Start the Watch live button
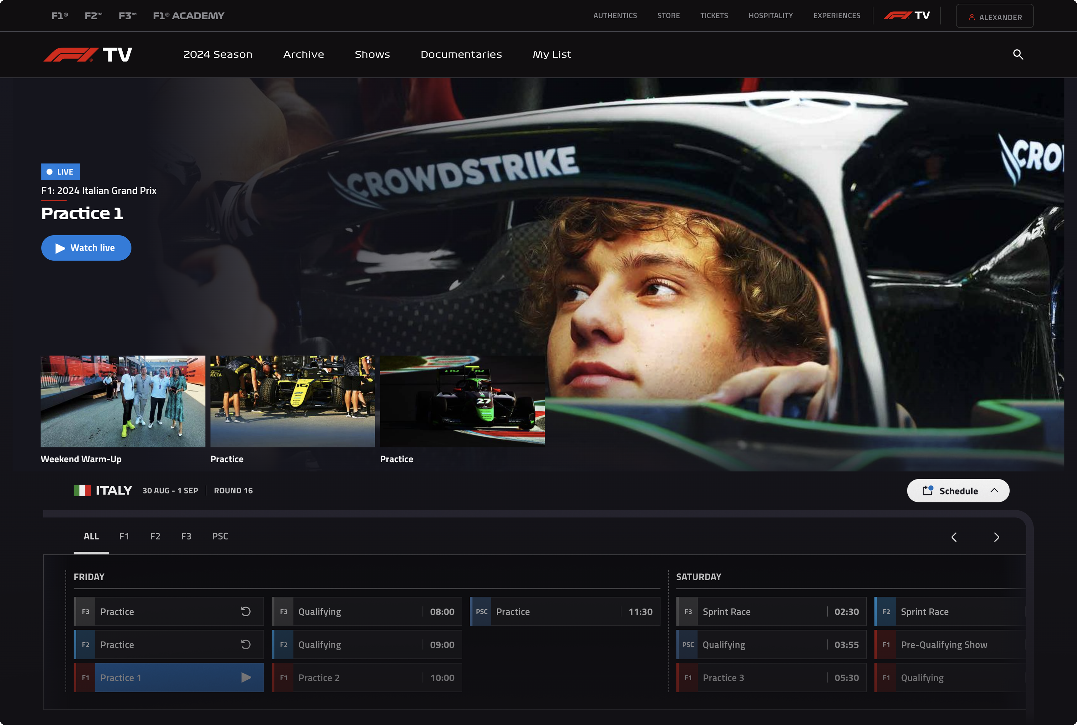 (x=86, y=248)
